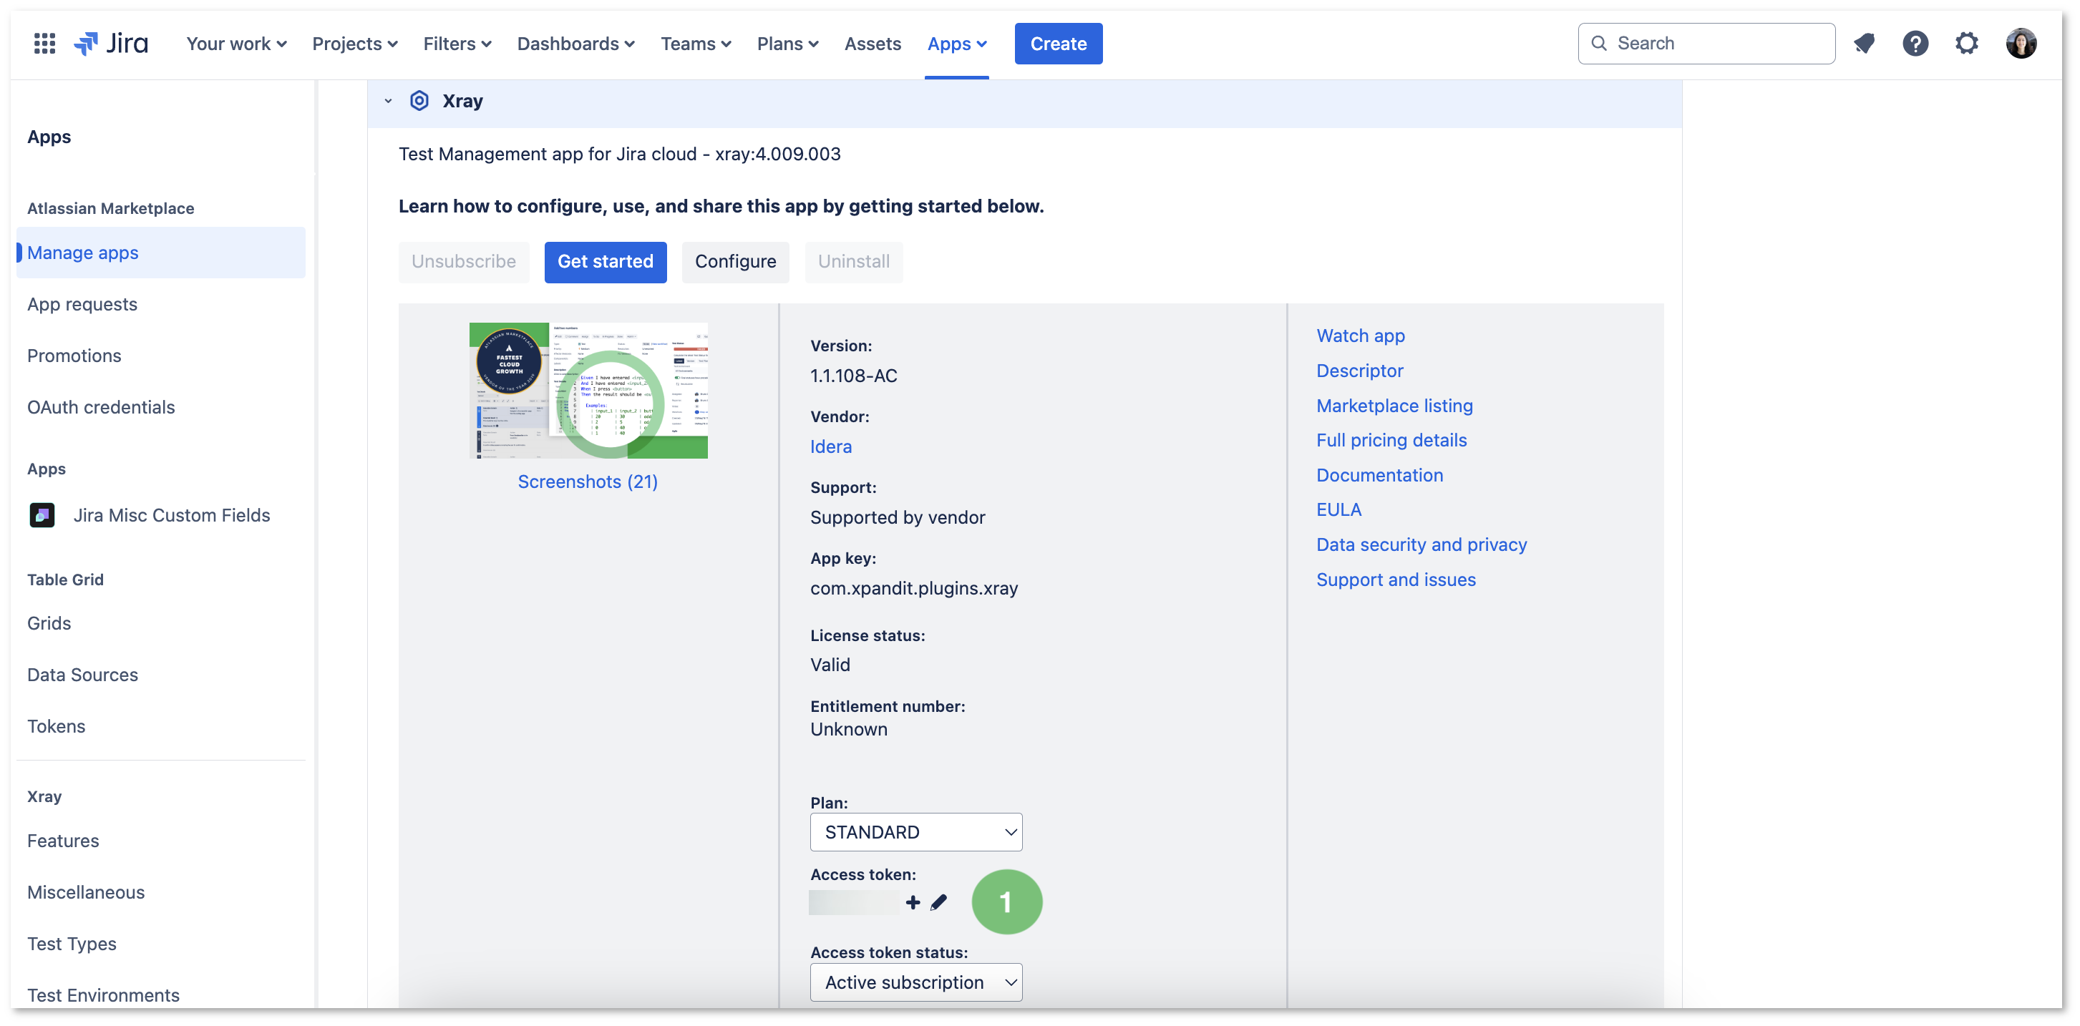Open the help question mark icon

pos(1915,44)
